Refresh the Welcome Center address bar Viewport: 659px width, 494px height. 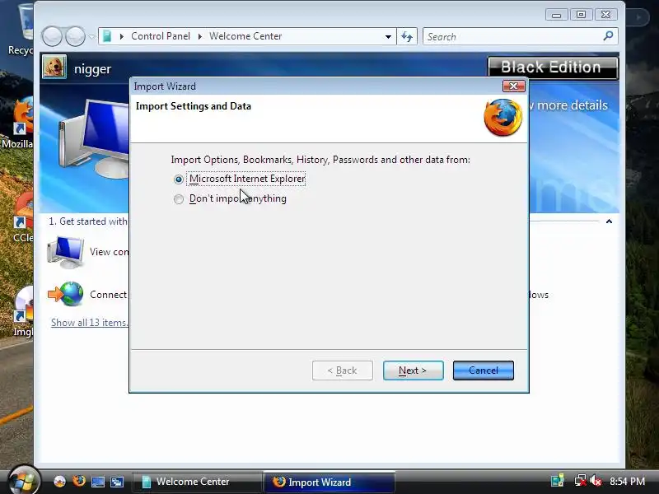tap(407, 36)
